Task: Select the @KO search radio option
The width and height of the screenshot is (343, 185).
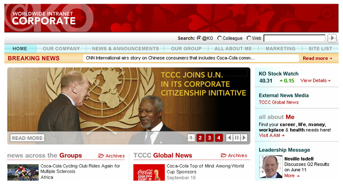Action: pos(199,38)
